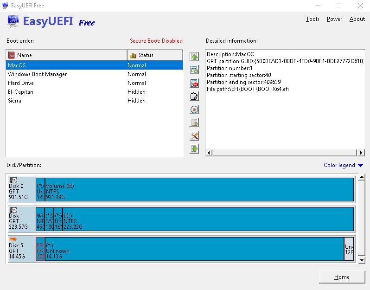
Task: Click the GPT partition GUID line
Action: point(285,61)
